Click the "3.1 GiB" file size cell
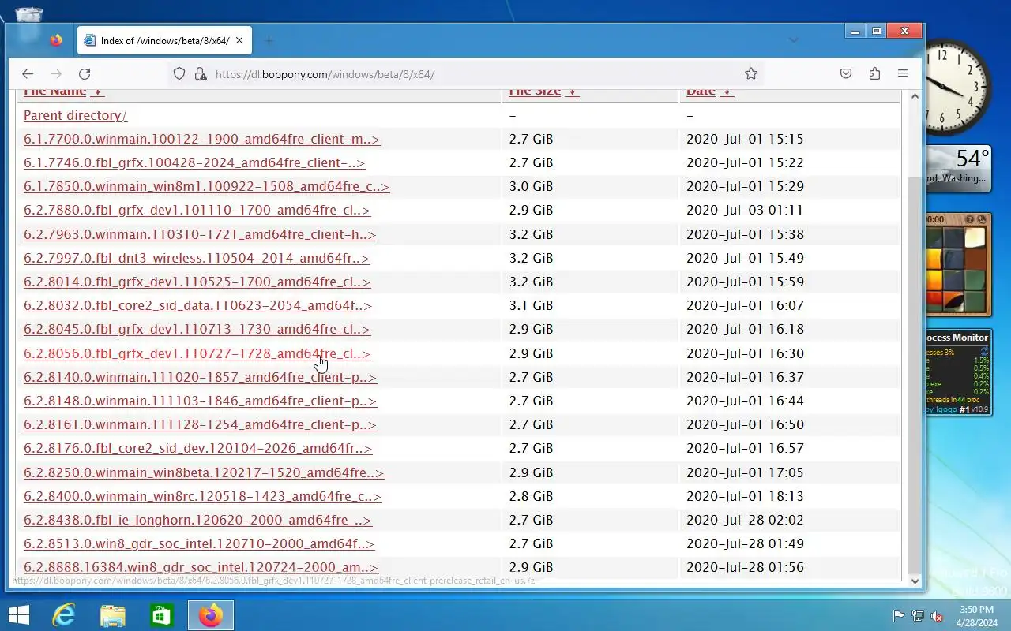 coord(531,305)
